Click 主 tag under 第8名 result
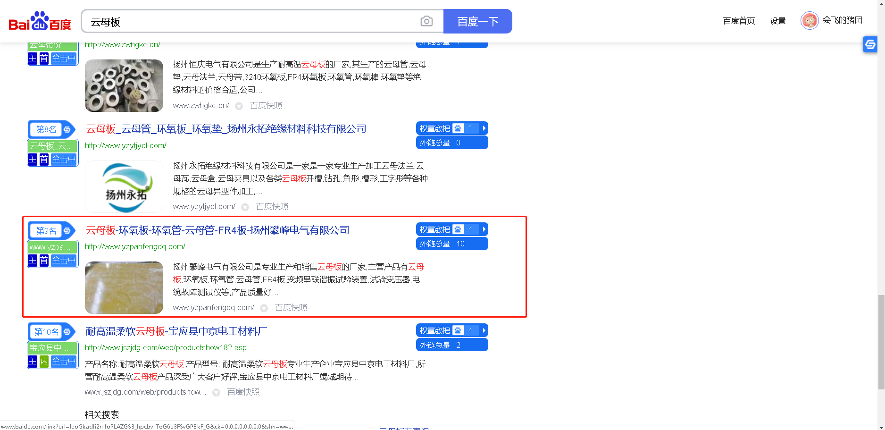This screenshot has width=885, height=430. (x=32, y=159)
